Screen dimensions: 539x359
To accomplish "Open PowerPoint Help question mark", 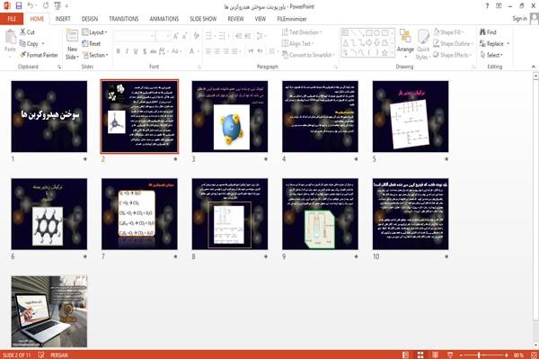I will click(487, 6).
